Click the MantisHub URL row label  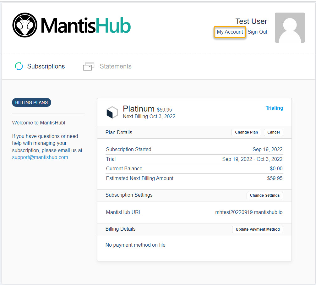(x=124, y=212)
